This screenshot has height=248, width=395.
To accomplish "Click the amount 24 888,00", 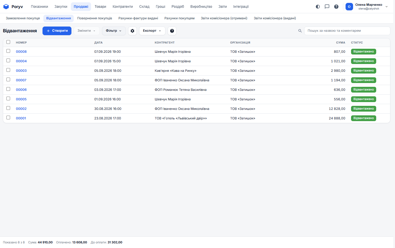I will click(337, 118).
